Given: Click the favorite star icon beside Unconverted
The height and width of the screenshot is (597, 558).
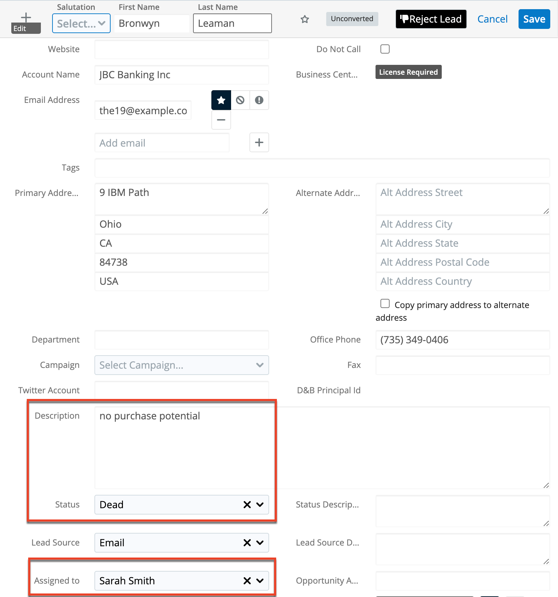Looking at the screenshot, I should point(305,19).
